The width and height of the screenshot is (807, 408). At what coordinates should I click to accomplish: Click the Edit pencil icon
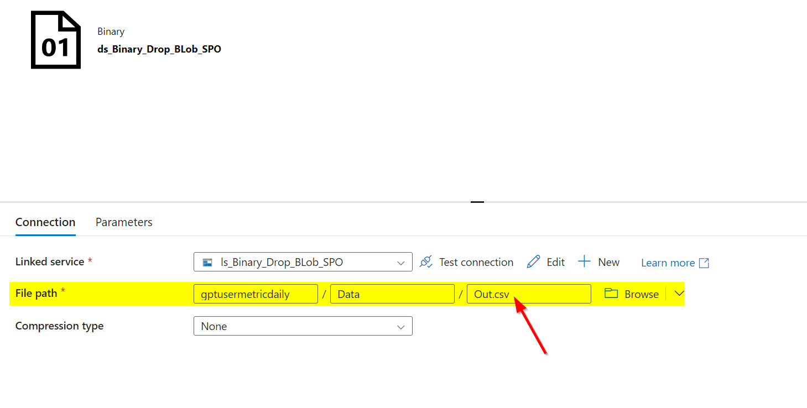[x=534, y=261]
